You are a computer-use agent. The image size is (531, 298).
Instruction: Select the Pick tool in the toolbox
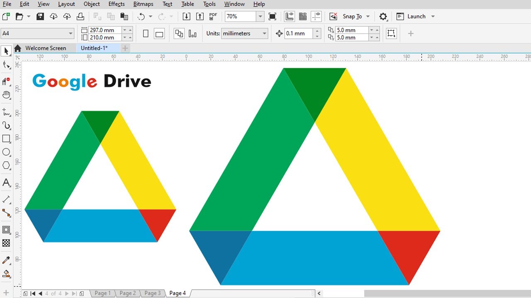click(6, 51)
